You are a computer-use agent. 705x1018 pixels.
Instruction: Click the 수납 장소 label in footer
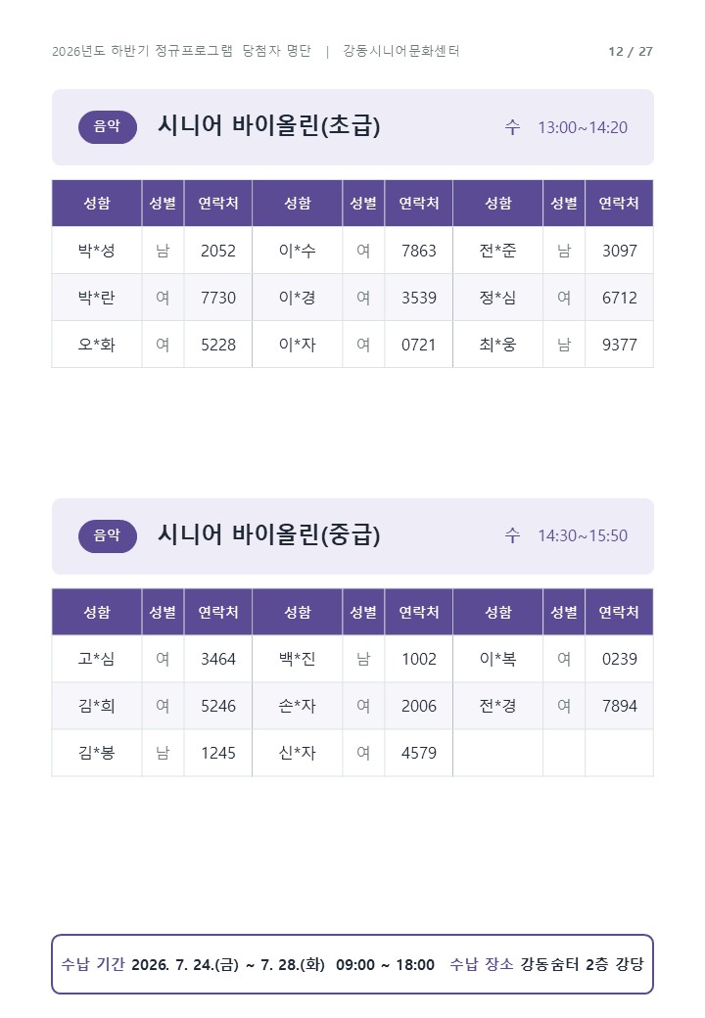tap(482, 964)
